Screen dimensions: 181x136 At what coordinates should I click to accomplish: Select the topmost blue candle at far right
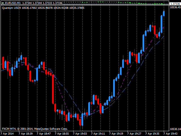pyautogui.click(x=164, y=13)
